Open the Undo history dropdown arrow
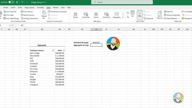Screen dimensions: 192x108 coord(24,2)
